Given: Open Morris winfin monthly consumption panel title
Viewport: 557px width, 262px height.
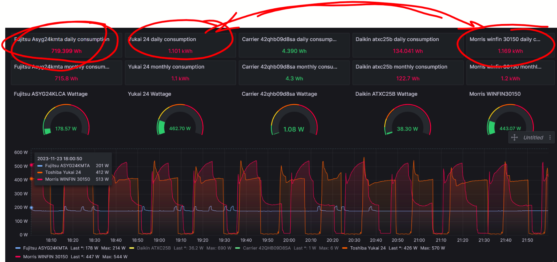Looking at the screenshot, I should click(505, 67).
